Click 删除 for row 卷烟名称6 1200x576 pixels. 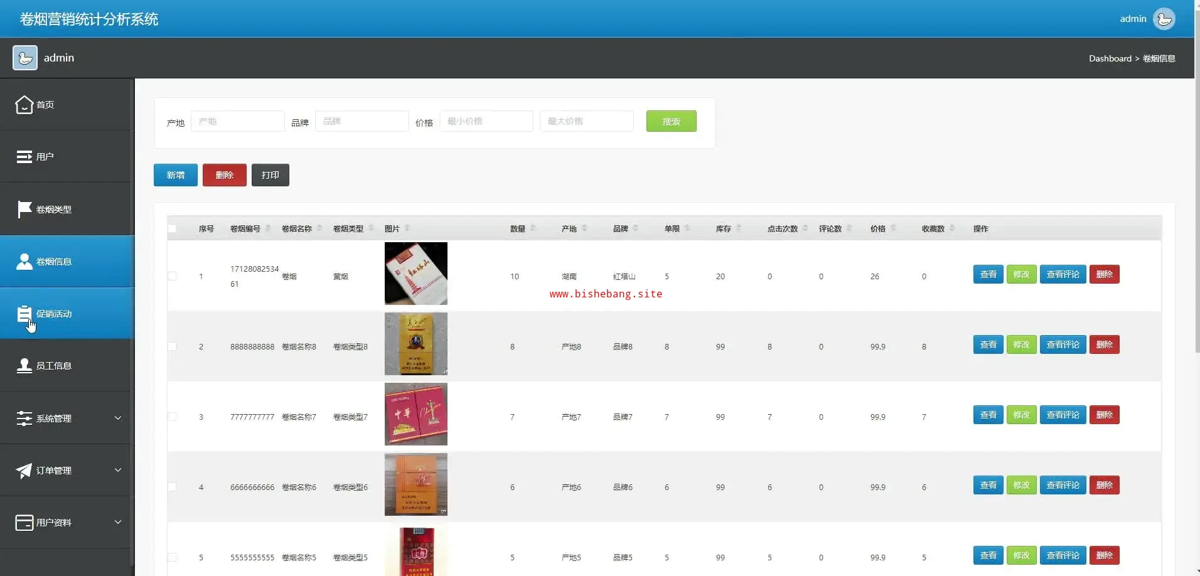coord(1105,485)
